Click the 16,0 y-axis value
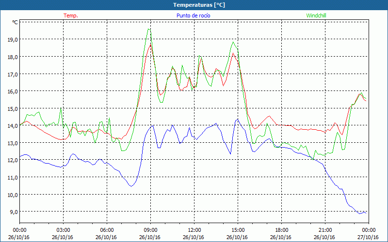The image size is (388, 242). pos(13,91)
